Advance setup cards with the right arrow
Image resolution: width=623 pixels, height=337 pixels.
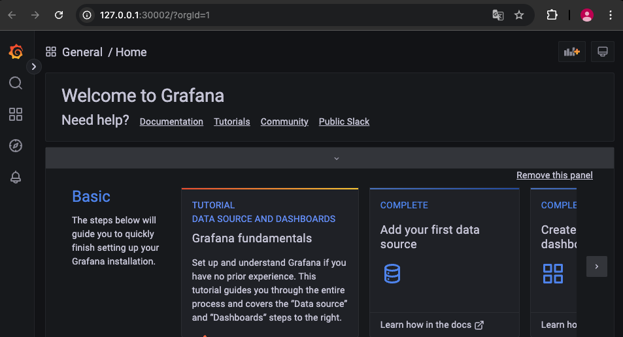tap(596, 266)
